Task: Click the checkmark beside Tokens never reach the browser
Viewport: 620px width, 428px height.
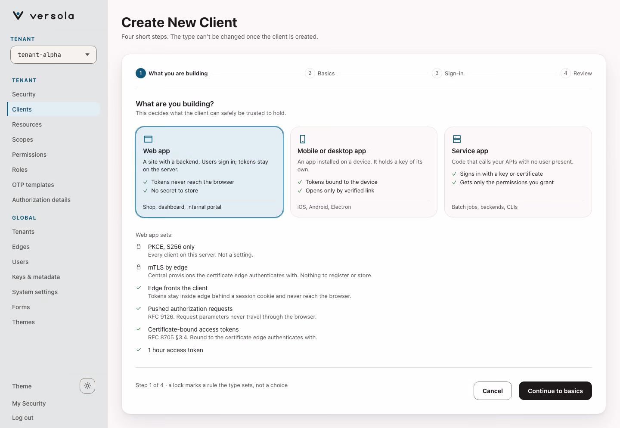Action: [x=146, y=182]
